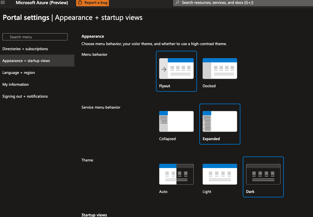Select Collapsed service menu thumbnail
The height and width of the screenshot is (217, 313).
176,121
